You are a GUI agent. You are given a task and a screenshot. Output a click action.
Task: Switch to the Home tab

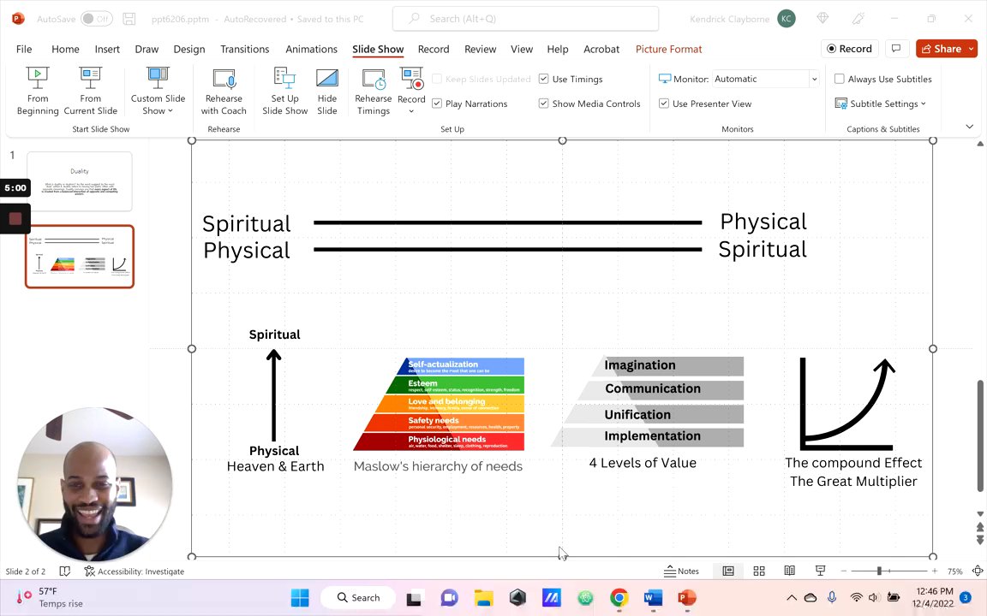pyautogui.click(x=65, y=49)
